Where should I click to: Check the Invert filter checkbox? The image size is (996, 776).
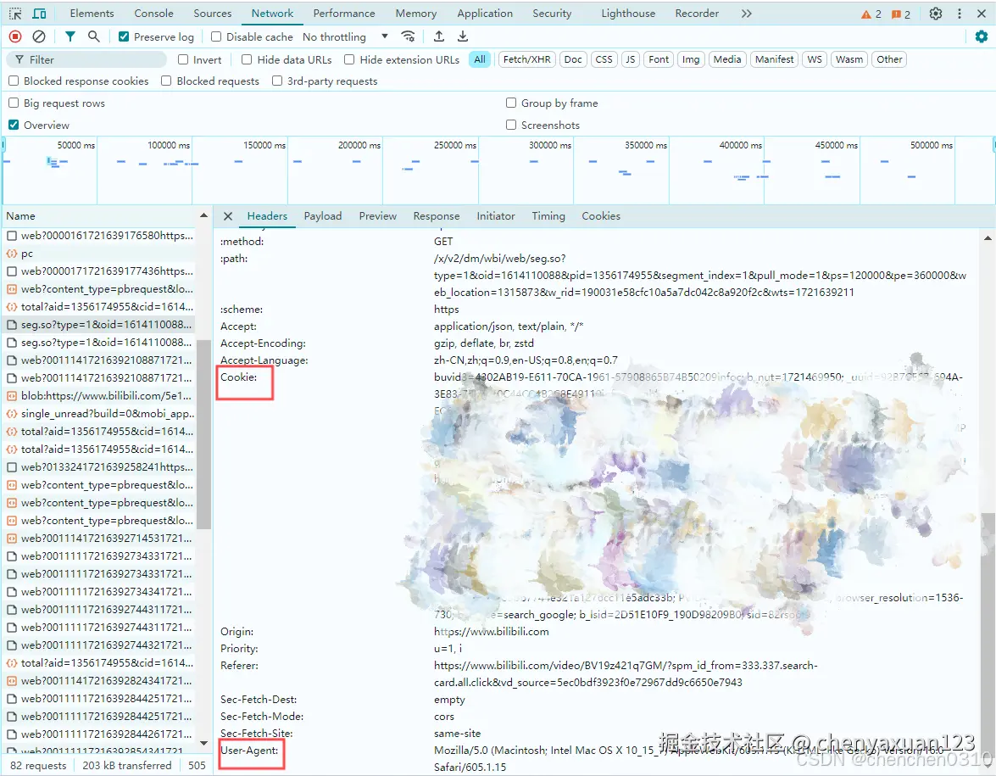coord(183,59)
